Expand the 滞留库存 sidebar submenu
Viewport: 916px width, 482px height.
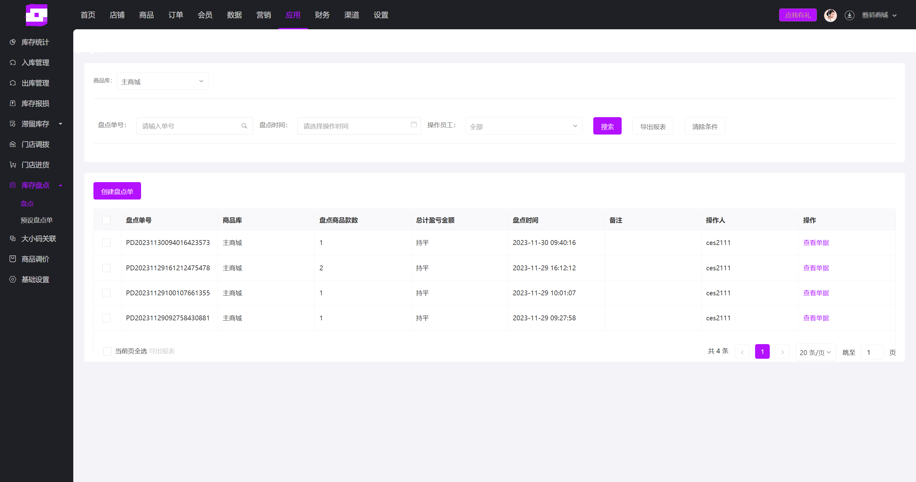click(x=35, y=124)
